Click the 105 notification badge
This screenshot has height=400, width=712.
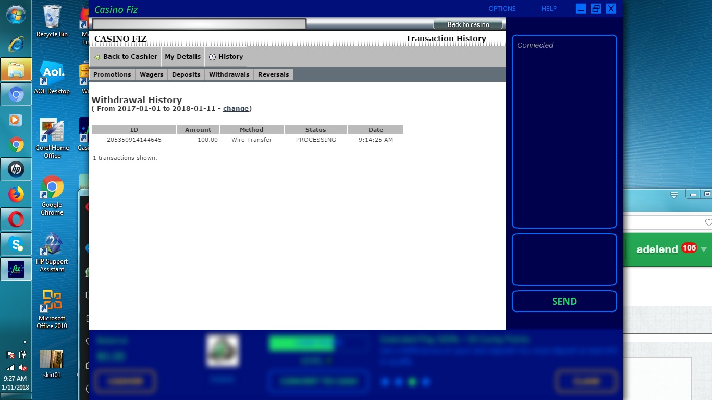689,248
